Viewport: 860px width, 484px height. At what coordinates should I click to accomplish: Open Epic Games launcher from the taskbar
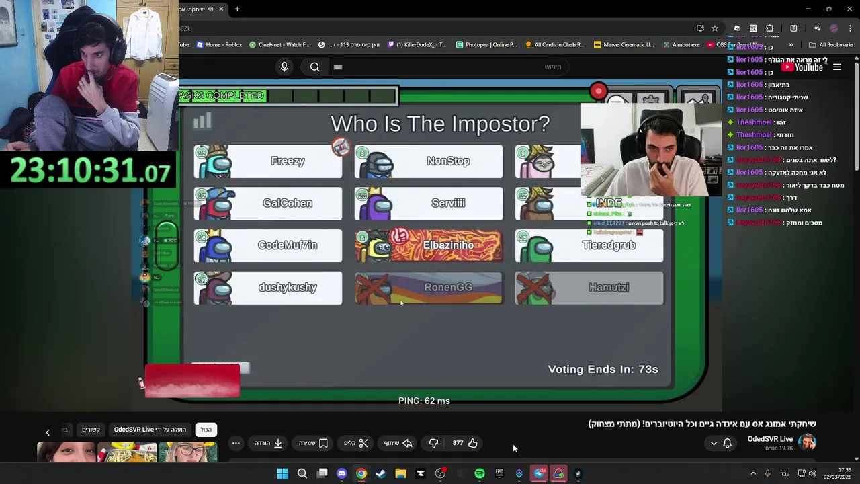point(499,473)
